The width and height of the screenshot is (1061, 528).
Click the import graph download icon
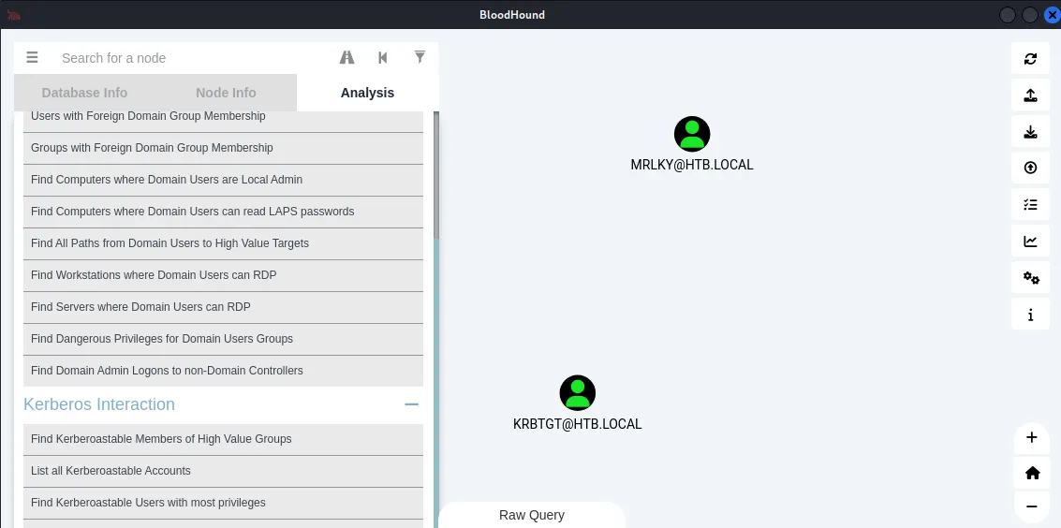click(x=1030, y=132)
